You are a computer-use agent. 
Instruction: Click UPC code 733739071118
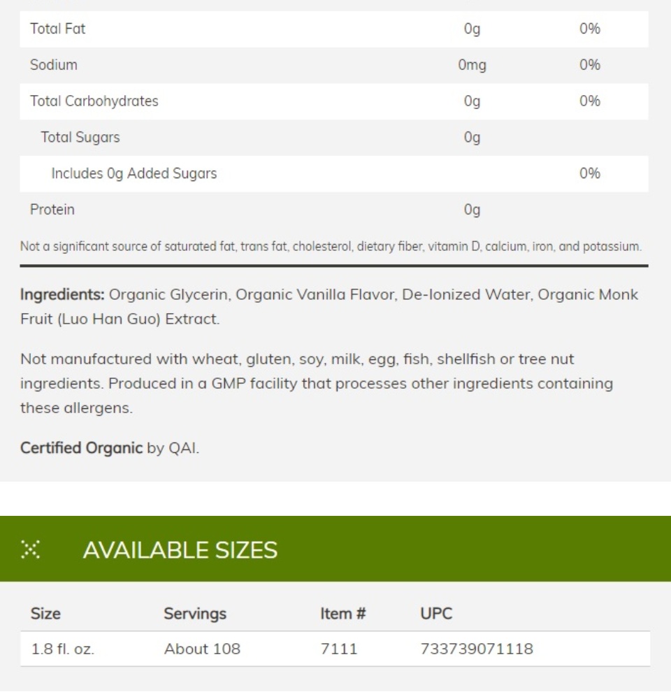coord(477,649)
